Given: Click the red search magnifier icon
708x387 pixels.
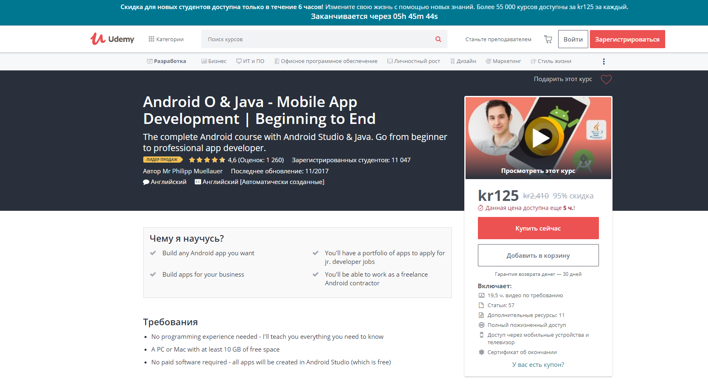Looking at the screenshot, I should point(438,39).
